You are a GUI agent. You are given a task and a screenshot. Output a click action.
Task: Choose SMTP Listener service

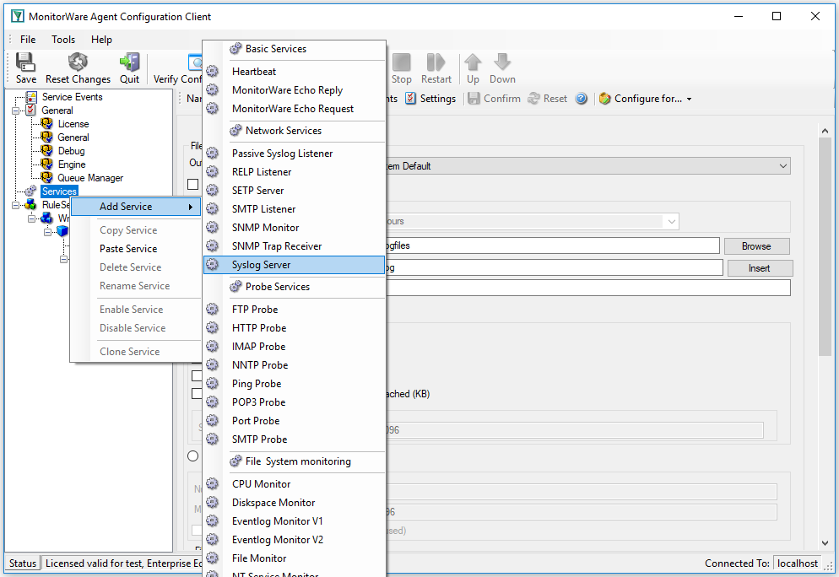[295, 209]
